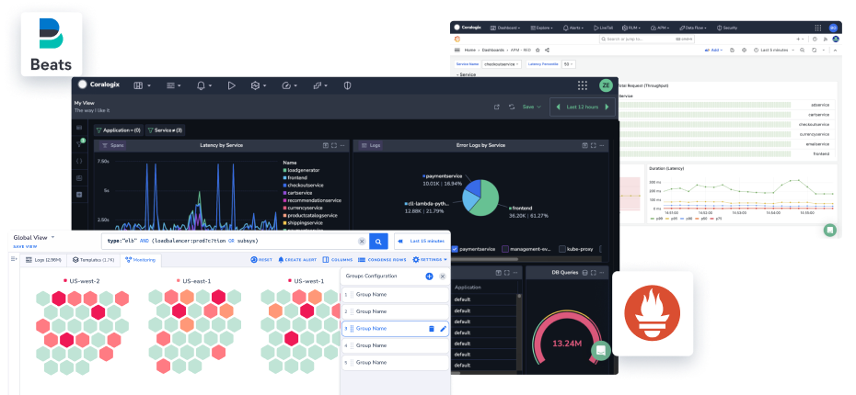Switch to the Templates (1.7K) tab
856x395 pixels.
(93, 261)
